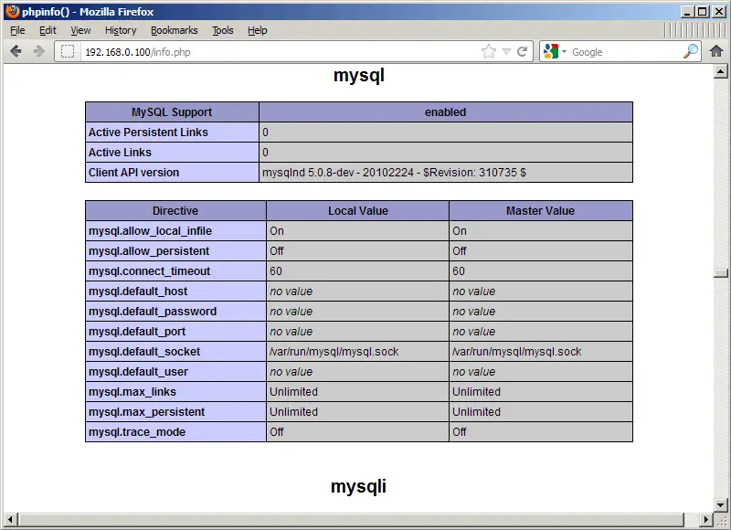
Task: Click the "Directive" column header
Action: (175, 211)
